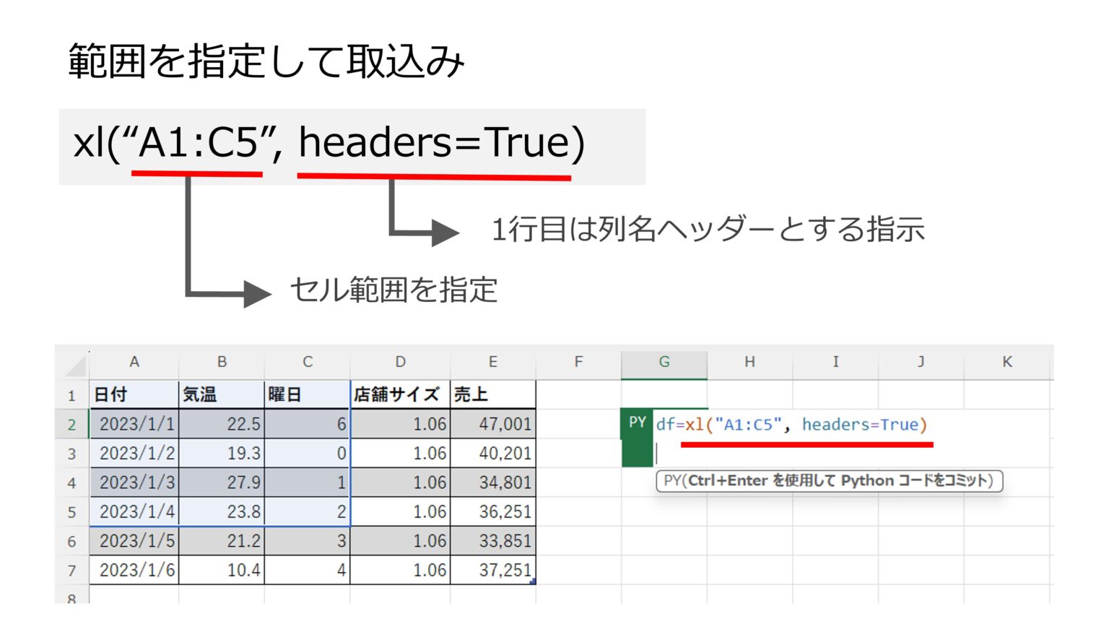1109x624 pixels.
Task: Select the 店舗サイズ header cell
Action: pos(400,394)
